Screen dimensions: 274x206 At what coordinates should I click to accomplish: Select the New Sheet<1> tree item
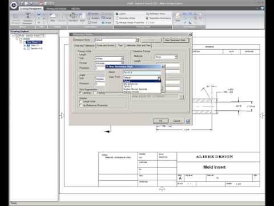34,42
